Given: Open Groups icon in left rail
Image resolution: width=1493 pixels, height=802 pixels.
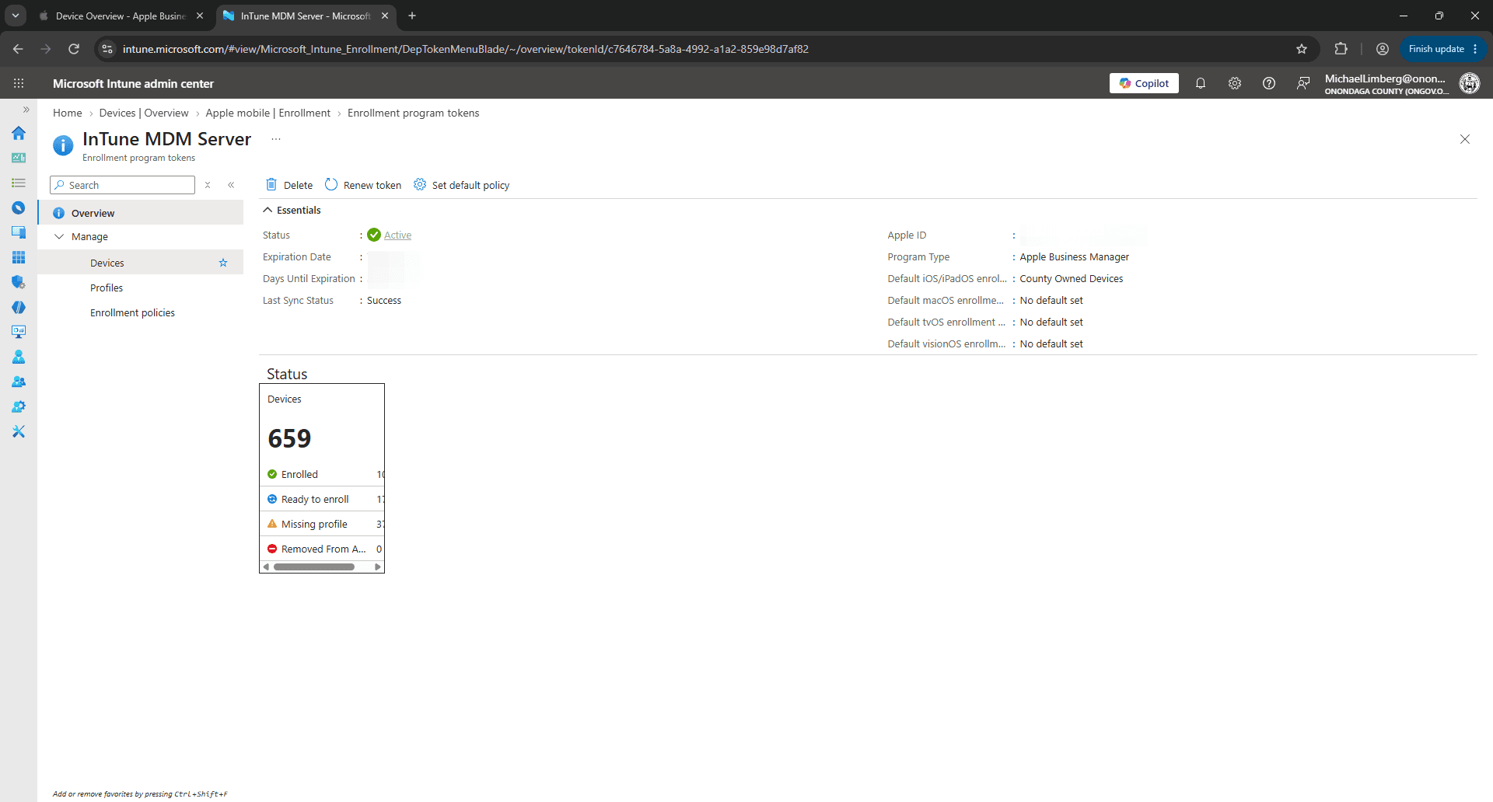Looking at the screenshot, I should point(19,382).
